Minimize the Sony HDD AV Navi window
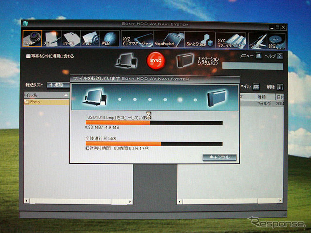Viewport: 311px width, 233px height. (272, 27)
